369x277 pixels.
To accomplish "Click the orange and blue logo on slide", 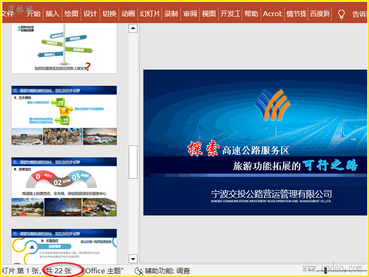I will [272, 105].
